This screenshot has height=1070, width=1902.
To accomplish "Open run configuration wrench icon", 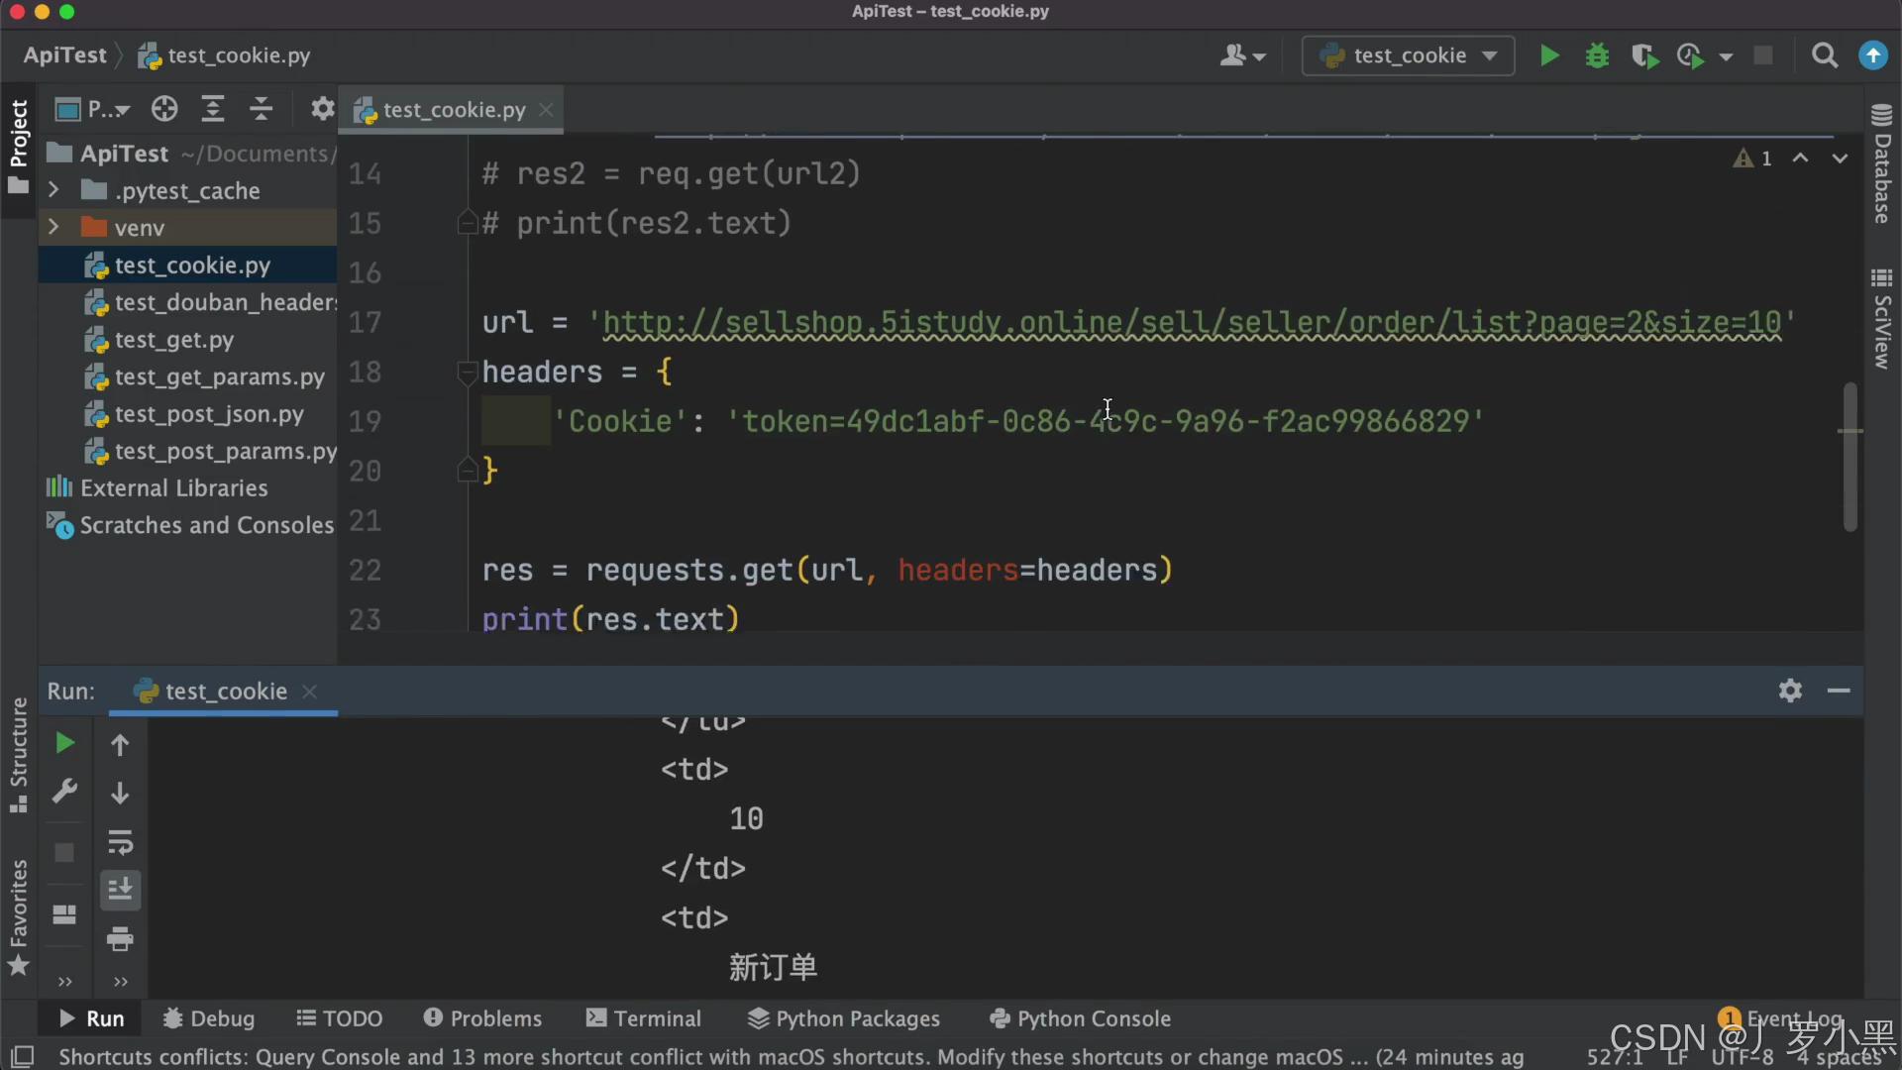I will pyautogui.click(x=64, y=792).
